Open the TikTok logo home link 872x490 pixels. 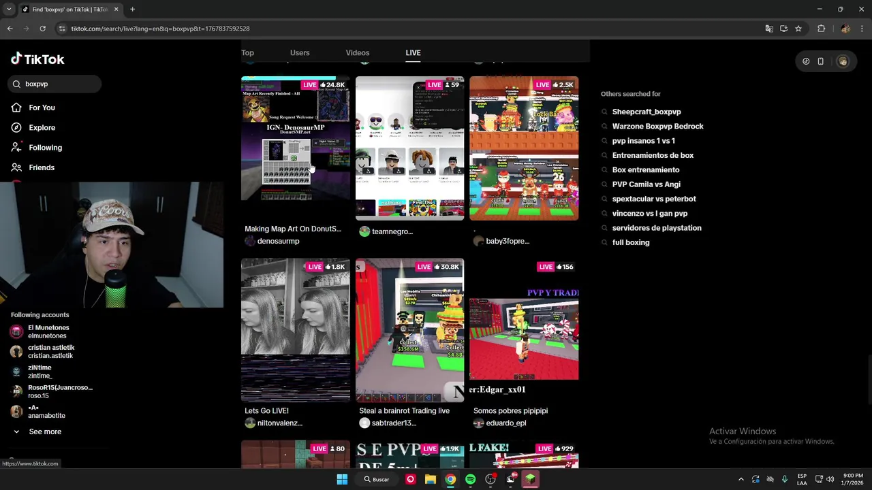point(37,59)
